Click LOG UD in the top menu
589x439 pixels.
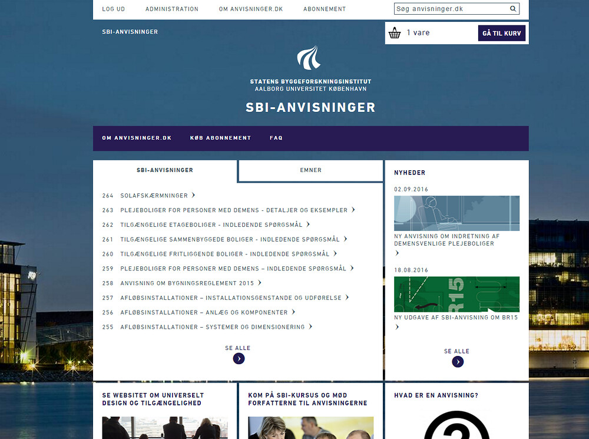(114, 9)
